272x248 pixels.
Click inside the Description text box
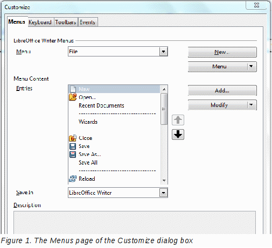135,223
